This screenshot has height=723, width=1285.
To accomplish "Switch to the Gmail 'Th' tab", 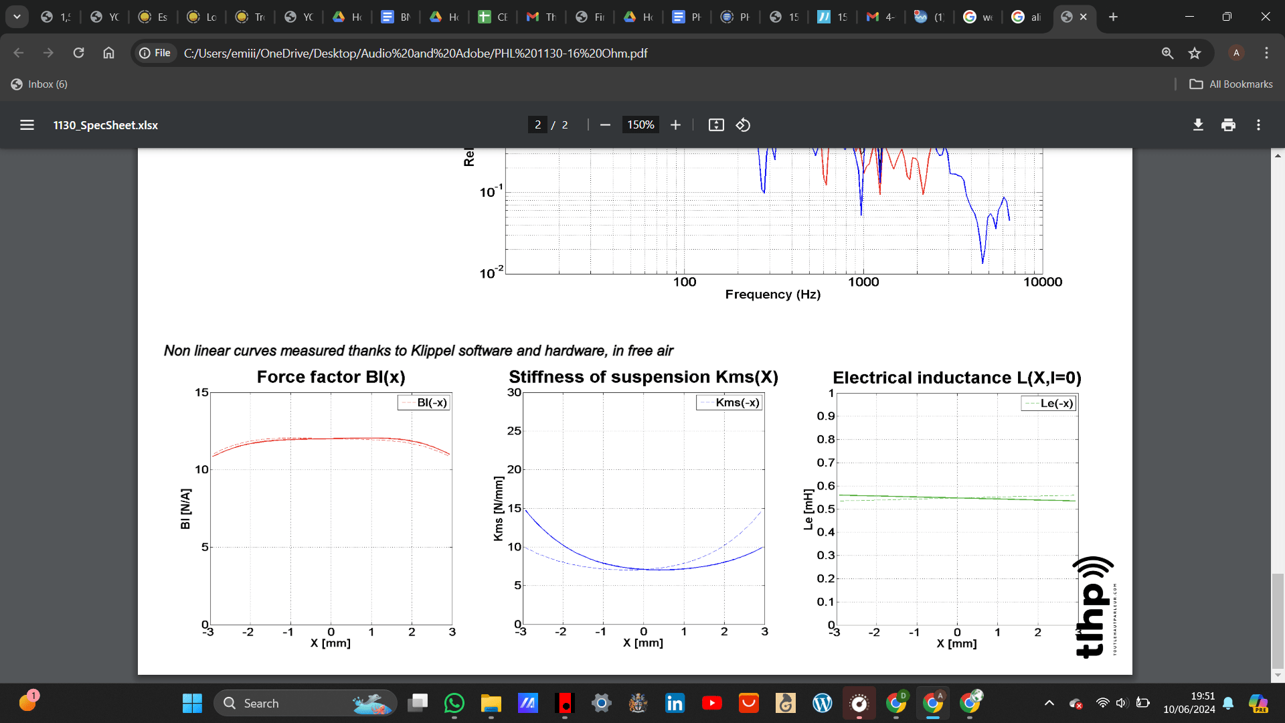I will click(541, 17).
